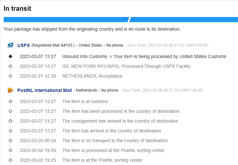
Task: Click the In transit status heading
Action: [17, 8]
